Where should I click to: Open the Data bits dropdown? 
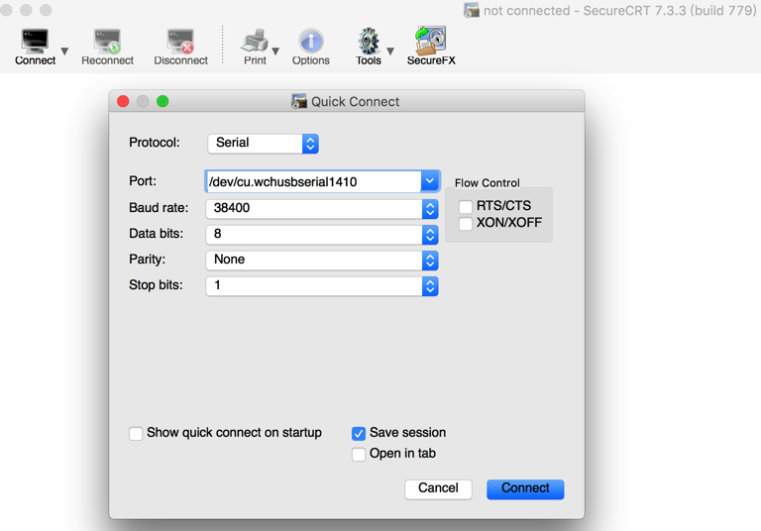[322, 235]
